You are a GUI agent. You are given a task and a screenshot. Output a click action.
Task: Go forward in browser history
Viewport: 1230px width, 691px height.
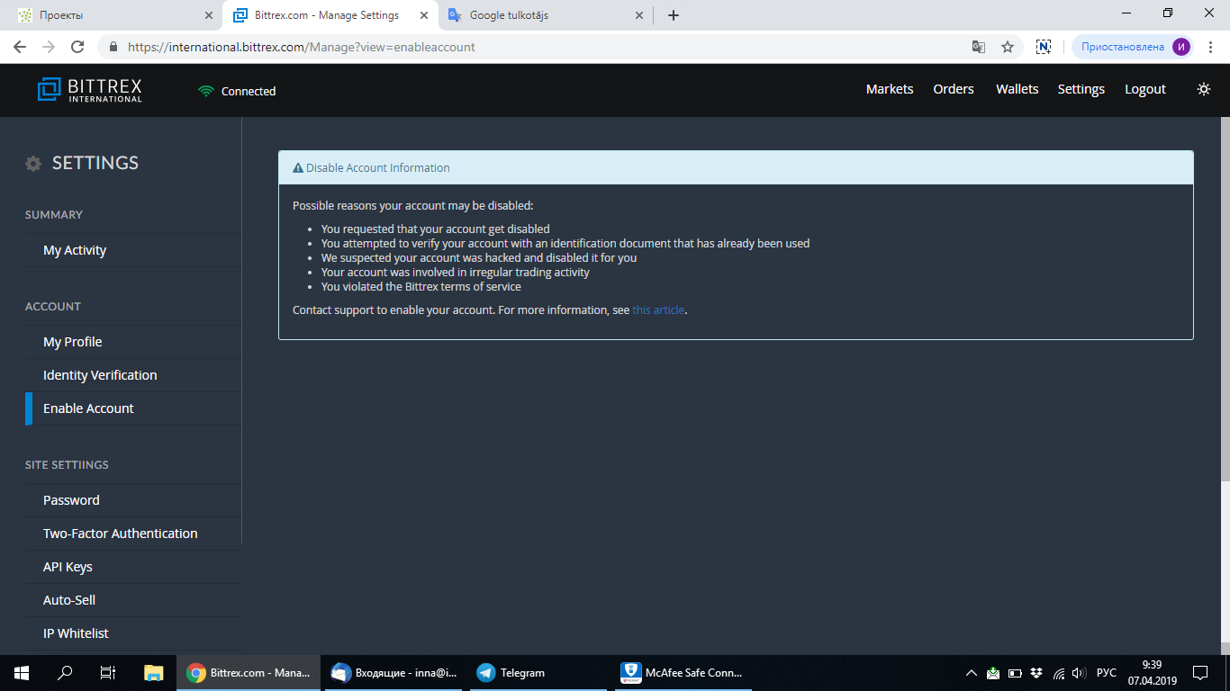pos(49,47)
